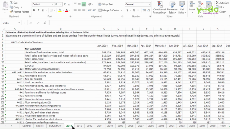The height and width of the screenshot is (129, 230).
Task: Open the 2010 sheet tab
Action: 110,126
